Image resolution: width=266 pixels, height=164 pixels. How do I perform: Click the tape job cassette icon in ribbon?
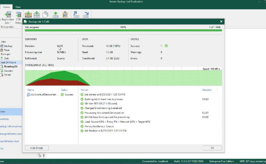pos(28,14)
